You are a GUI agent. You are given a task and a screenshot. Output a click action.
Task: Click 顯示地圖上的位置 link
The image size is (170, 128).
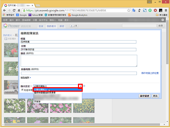[150, 73]
